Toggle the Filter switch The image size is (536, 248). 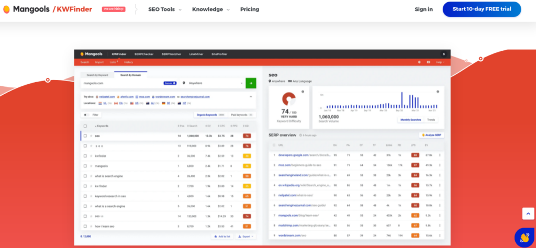point(85,115)
